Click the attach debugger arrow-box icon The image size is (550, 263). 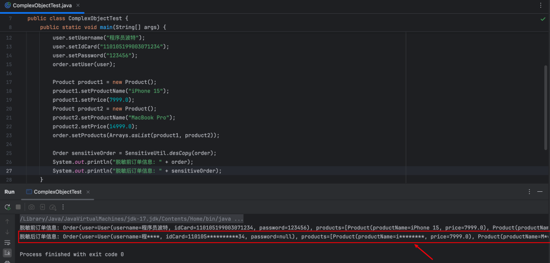point(42,207)
